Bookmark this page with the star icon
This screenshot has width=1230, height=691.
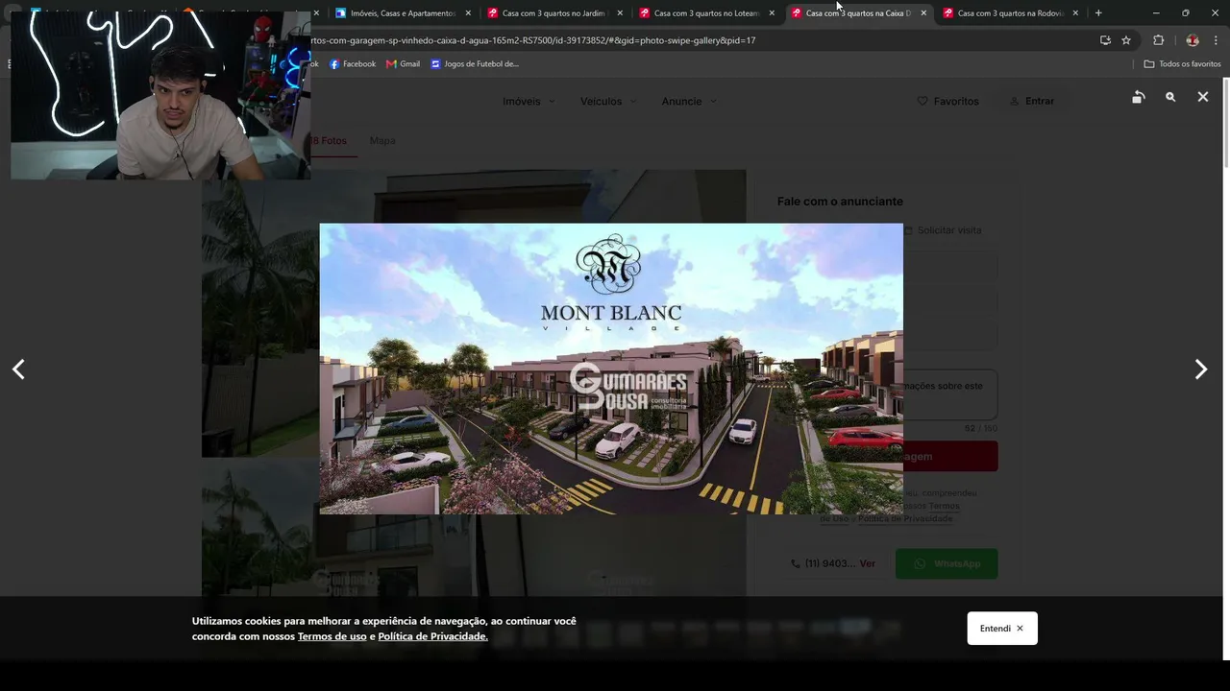pyautogui.click(x=1126, y=40)
